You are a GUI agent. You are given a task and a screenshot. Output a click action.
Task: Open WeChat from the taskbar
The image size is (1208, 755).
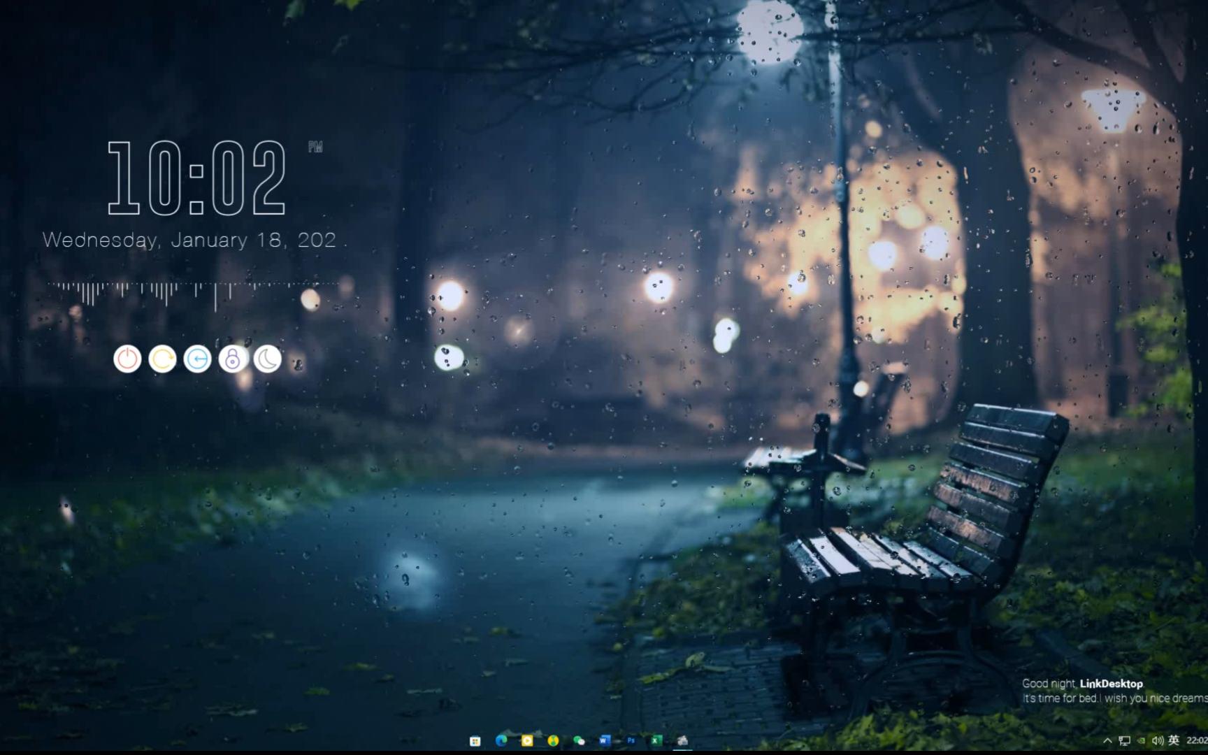pyautogui.click(x=579, y=741)
